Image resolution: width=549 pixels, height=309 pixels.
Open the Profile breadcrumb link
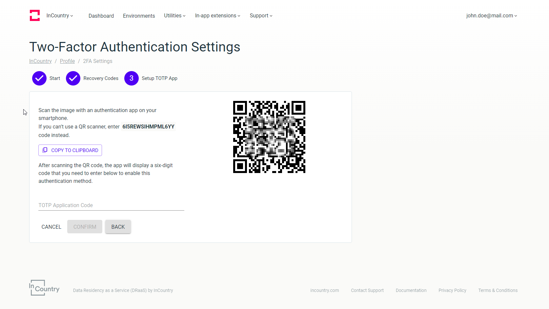67,61
